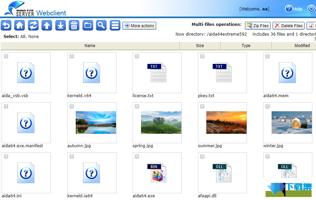The width and height of the screenshot is (316, 200).
Task: Tick the checkbox for aida_vsb.vsb
Action: 6,56
